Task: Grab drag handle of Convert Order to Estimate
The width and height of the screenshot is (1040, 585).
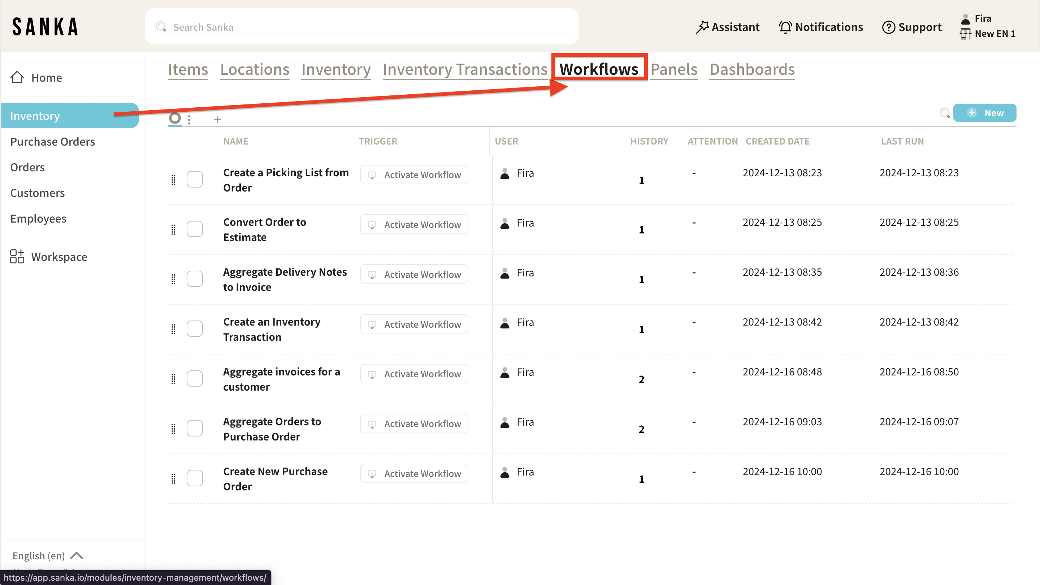Action: 174,229
